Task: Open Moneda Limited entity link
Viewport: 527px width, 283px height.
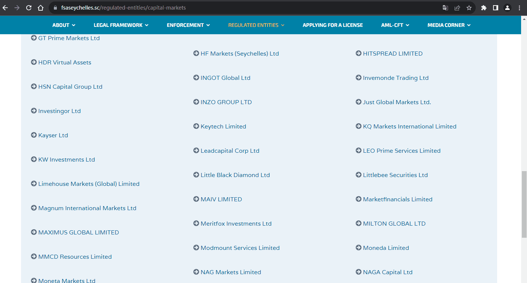Action: coord(386,248)
